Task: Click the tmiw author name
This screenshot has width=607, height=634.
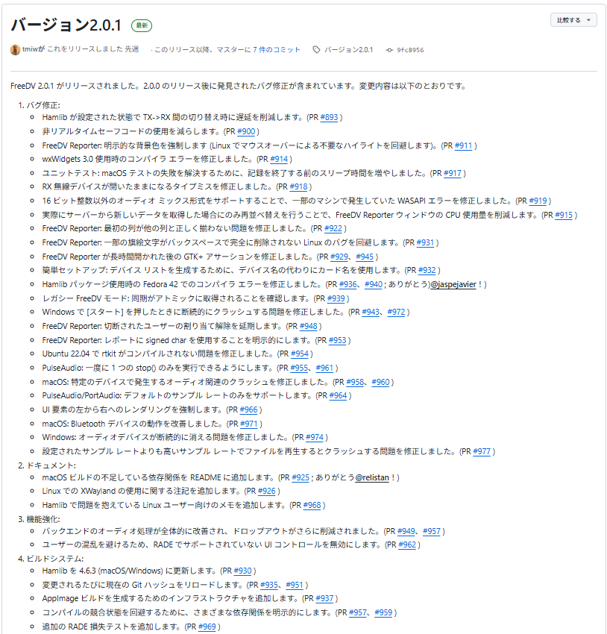Action: [30, 49]
